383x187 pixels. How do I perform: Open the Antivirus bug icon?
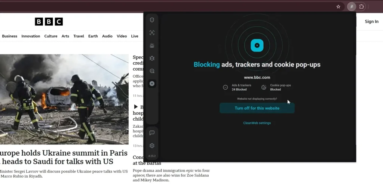coord(152,58)
